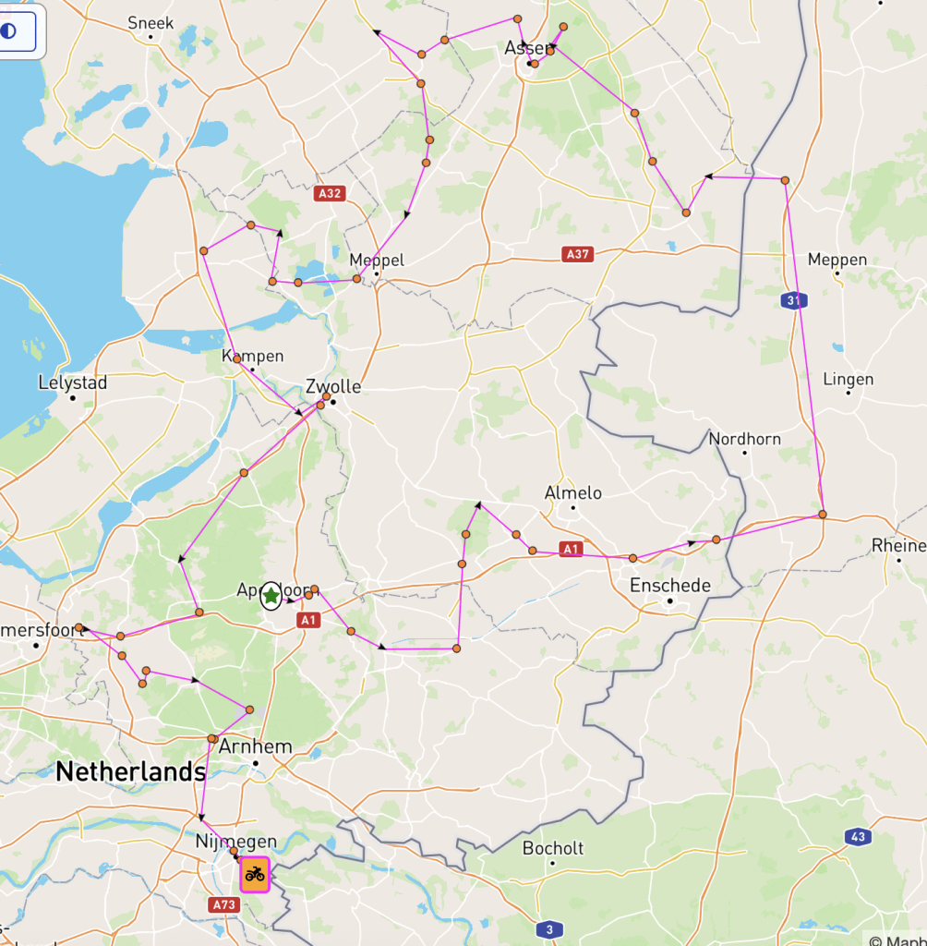
Task: Select the route waypoint beside the Kampen label
Action: [237, 359]
